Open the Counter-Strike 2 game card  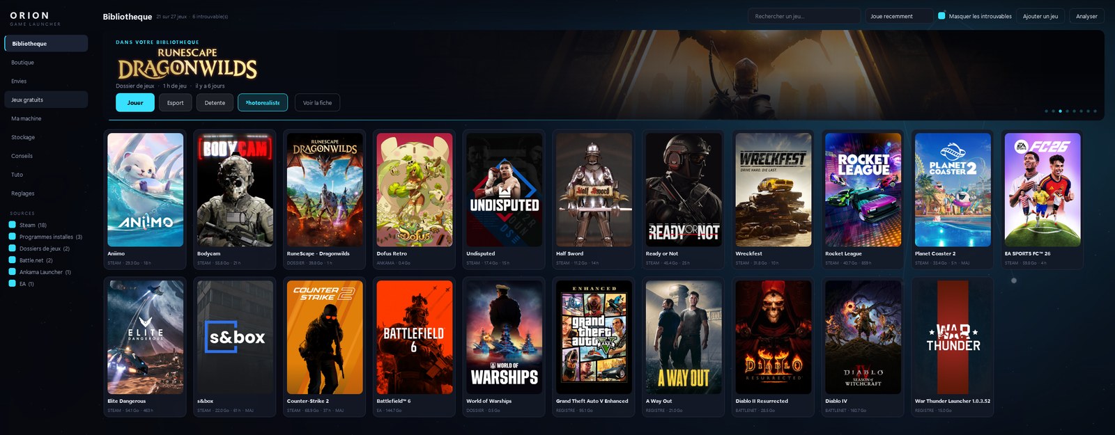pyautogui.click(x=325, y=347)
